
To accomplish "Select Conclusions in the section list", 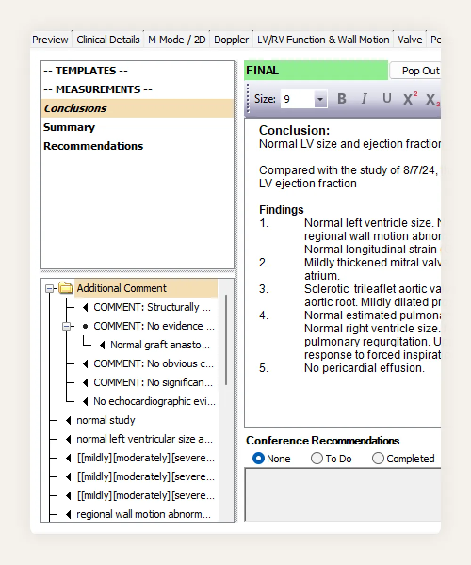I will pos(137,108).
